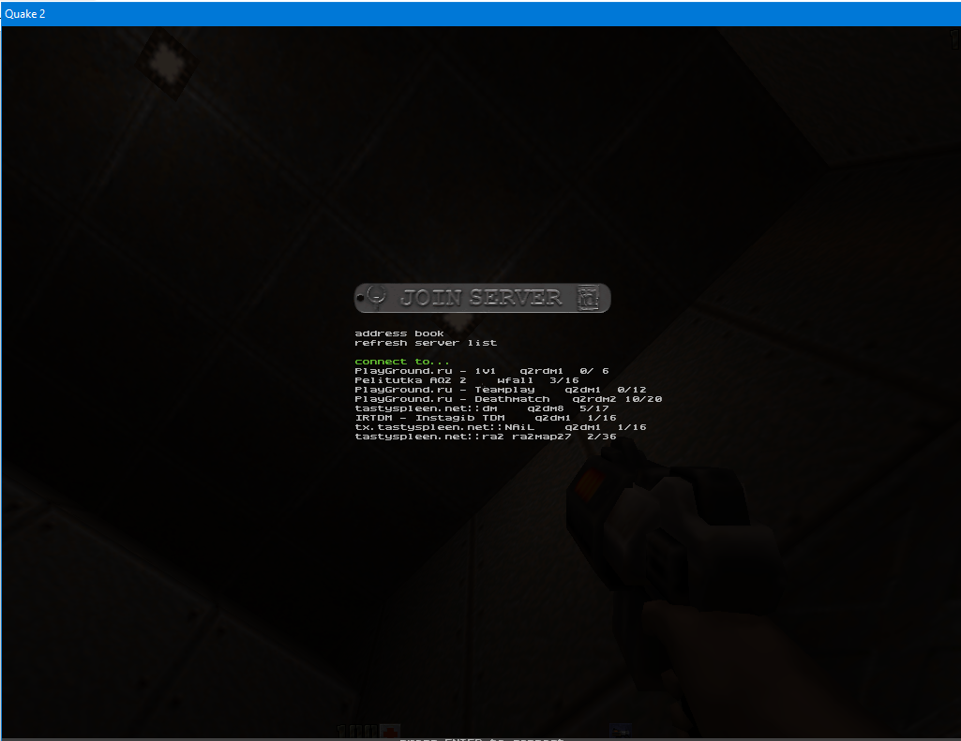Open the address book menu entry
Image resolution: width=961 pixels, height=741 pixels.
coord(399,333)
